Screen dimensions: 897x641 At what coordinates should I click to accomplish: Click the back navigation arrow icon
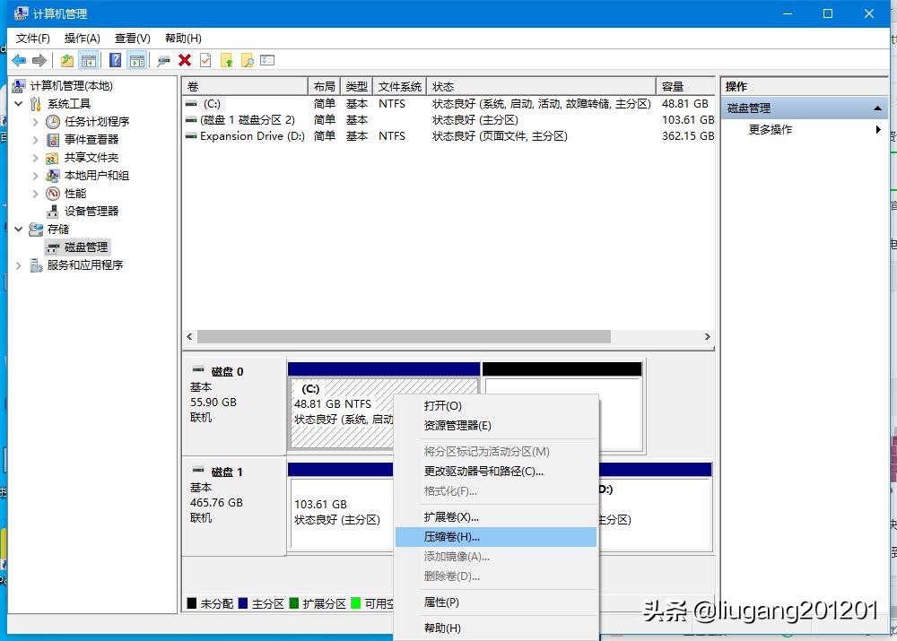[x=19, y=60]
